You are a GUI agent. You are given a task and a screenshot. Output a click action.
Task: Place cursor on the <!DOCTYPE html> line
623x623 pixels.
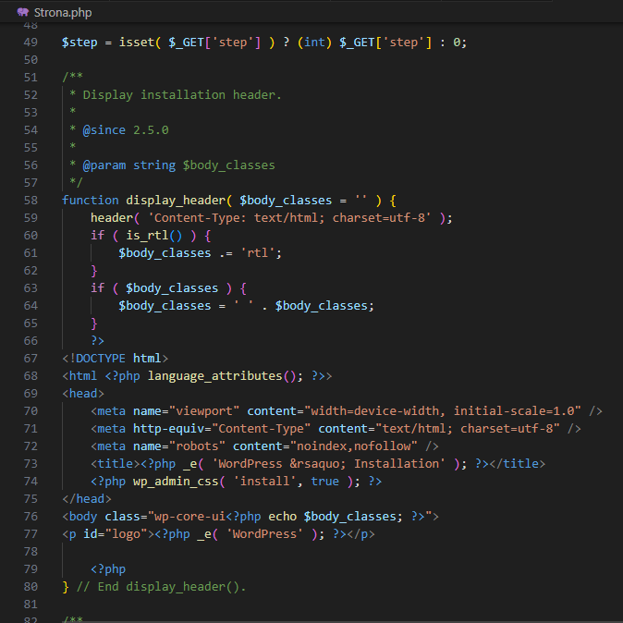click(x=116, y=359)
